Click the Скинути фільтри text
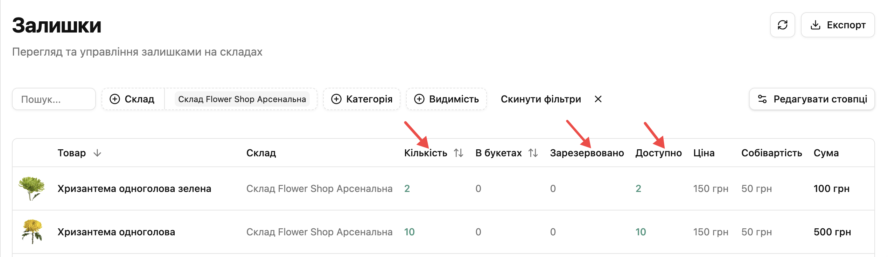The width and height of the screenshot is (888, 257). click(x=541, y=99)
